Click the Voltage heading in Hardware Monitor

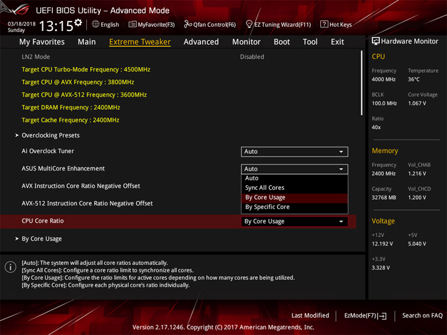[x=383, y=221]
